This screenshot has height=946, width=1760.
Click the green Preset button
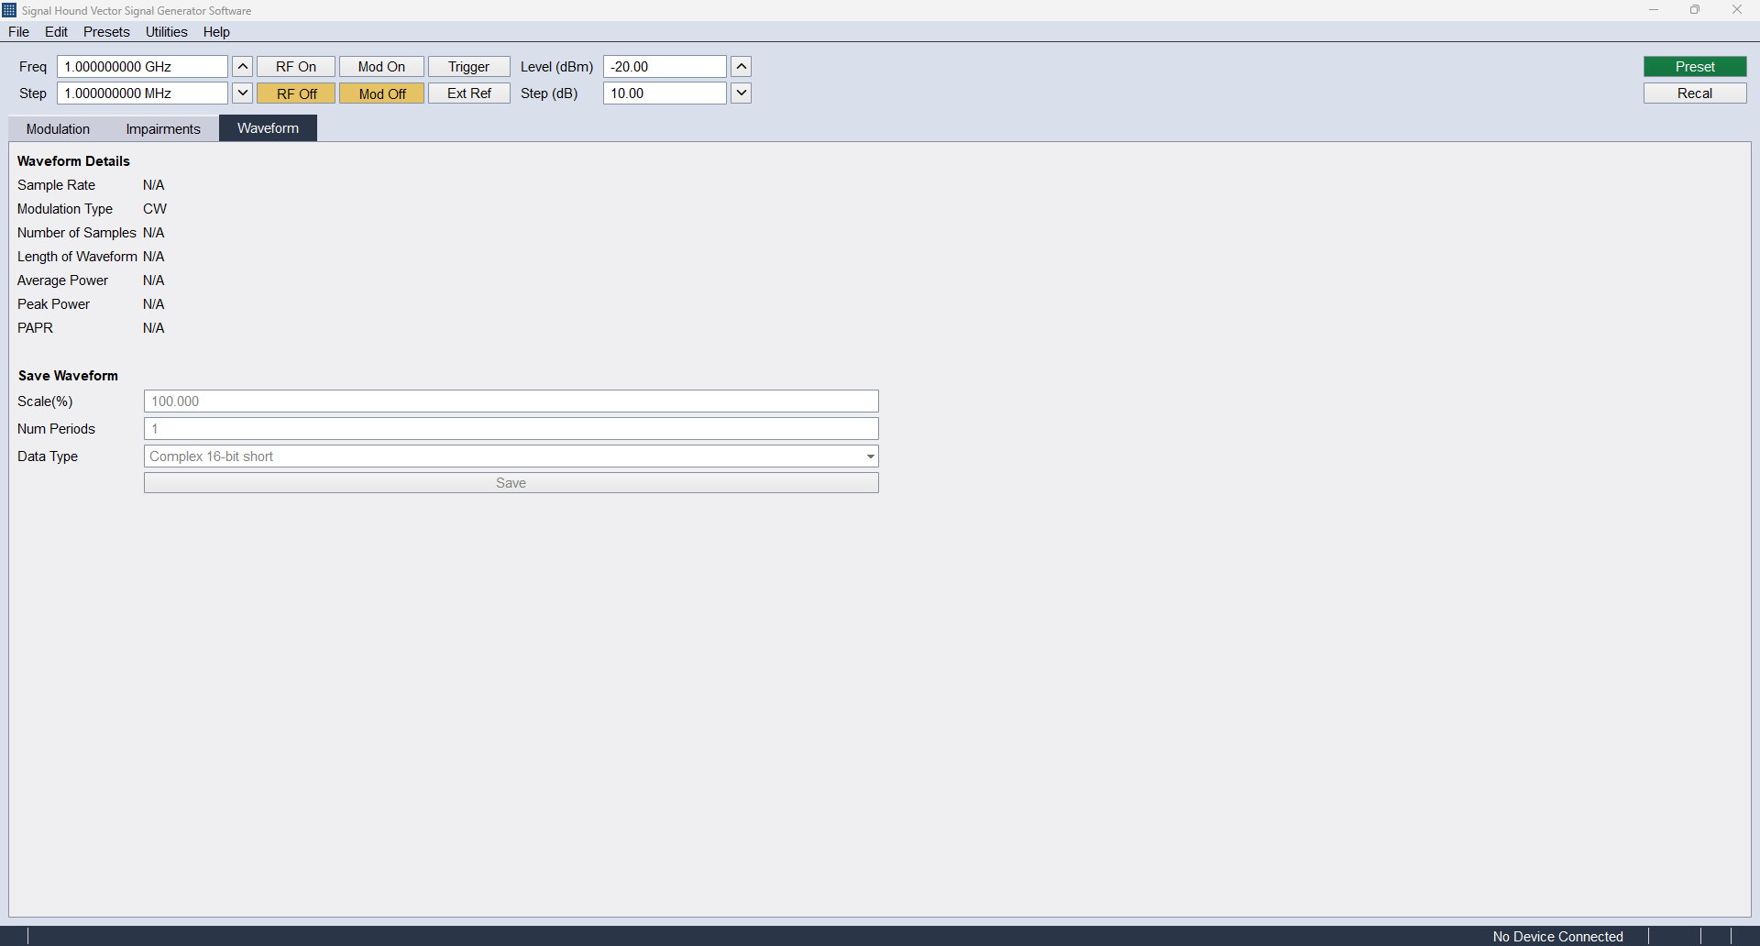[1695, 67]
